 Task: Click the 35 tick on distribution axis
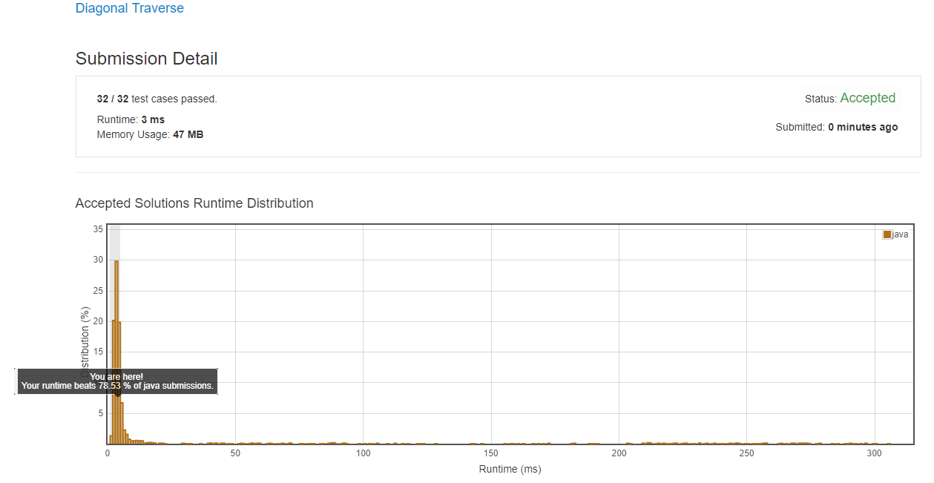point(98,229)
